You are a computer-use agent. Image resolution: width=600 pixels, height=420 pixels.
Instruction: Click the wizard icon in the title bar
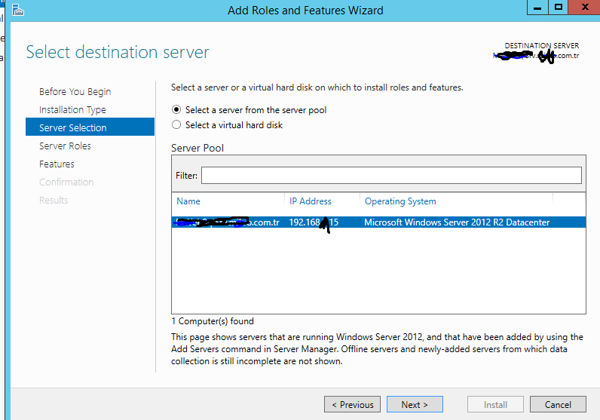coord(17,11)
